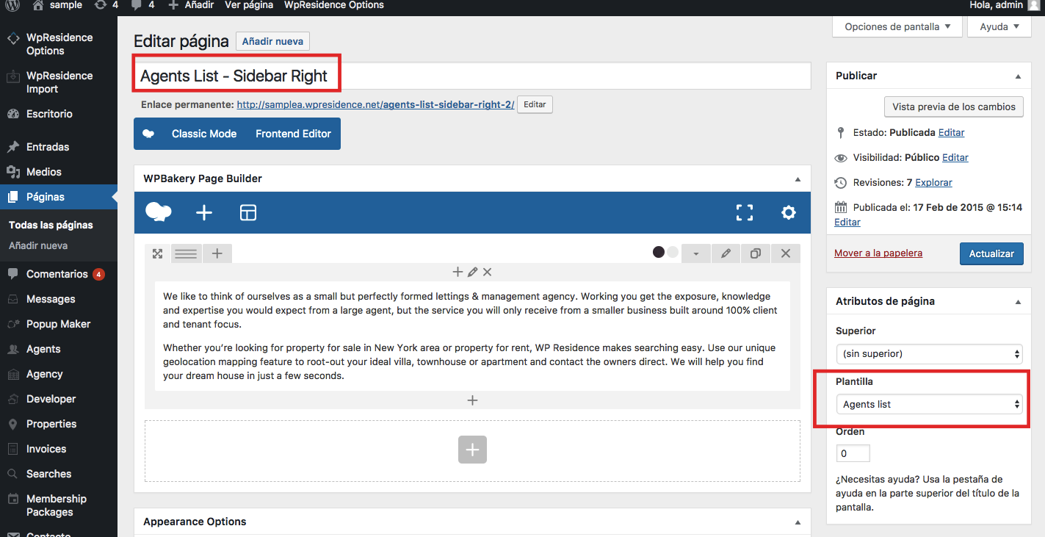
Task: Open the Plantilla dropdown showing Agents list
Action: 929,404
